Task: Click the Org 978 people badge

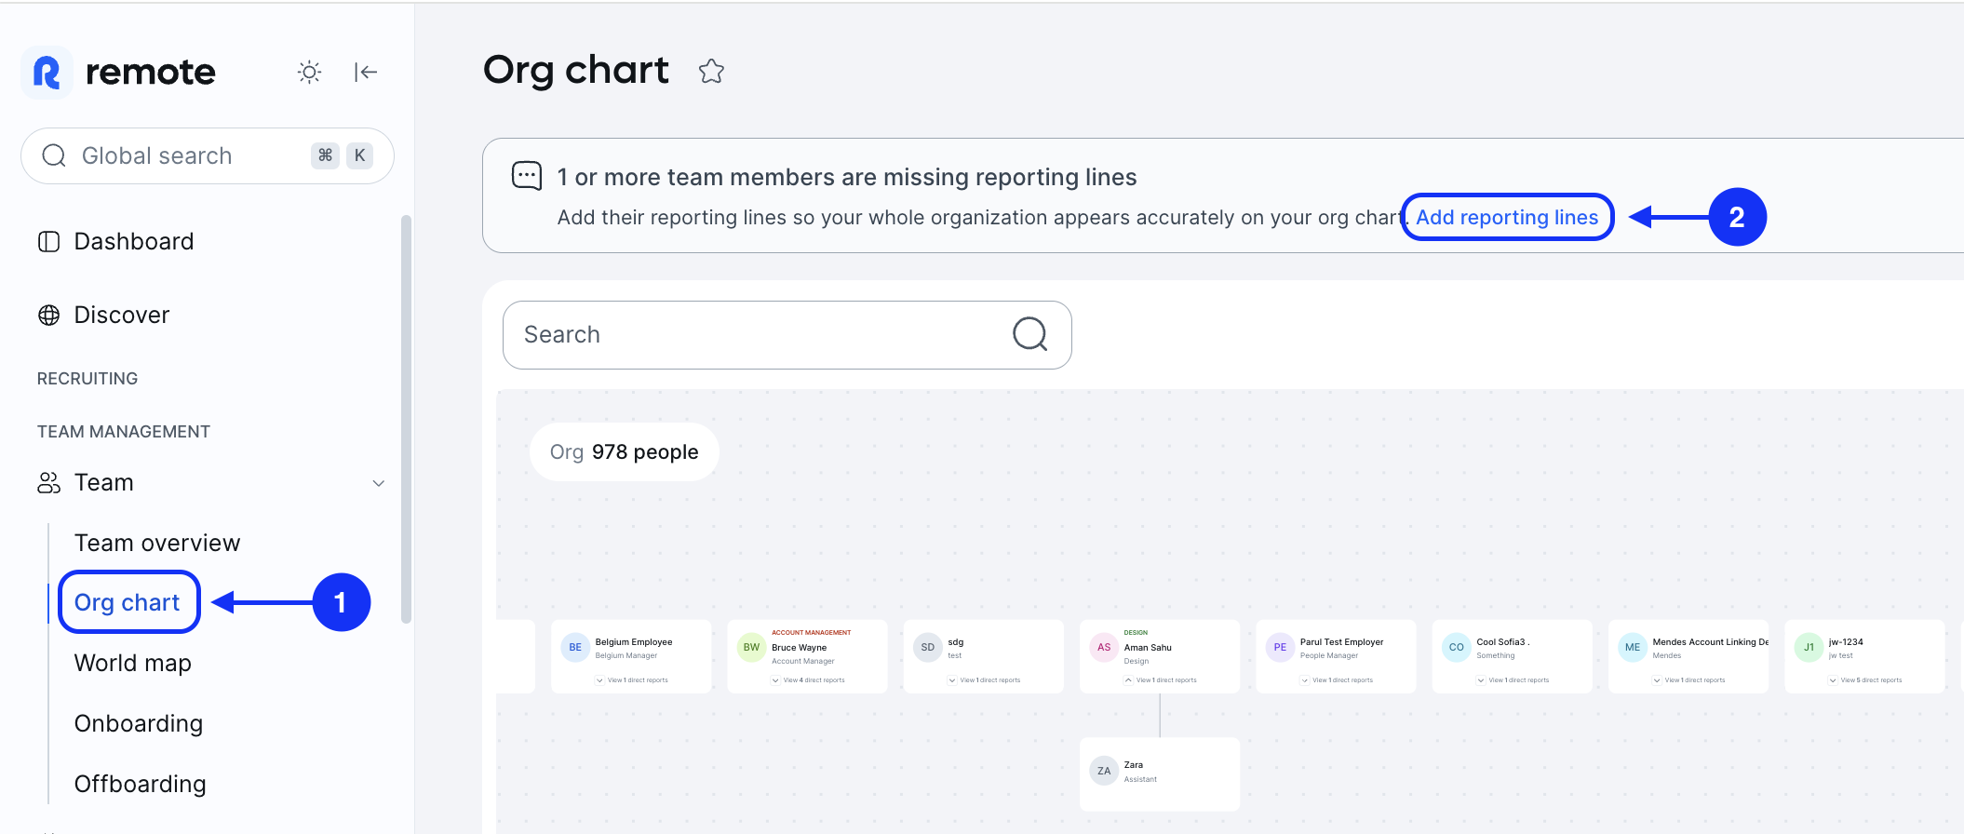Action: 625,452
